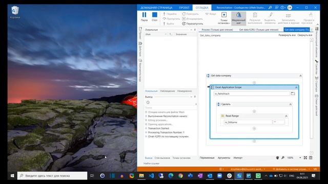Select 'Processing Transaction Number: 1' log line
Image resolution: width=328 pixels, height=184 pixels.
click(x=166, y=132)
